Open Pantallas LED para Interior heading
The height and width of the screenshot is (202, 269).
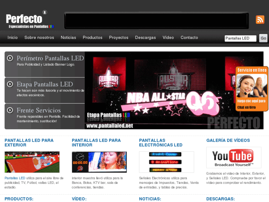pyautogui.click(x=96, y=143)
